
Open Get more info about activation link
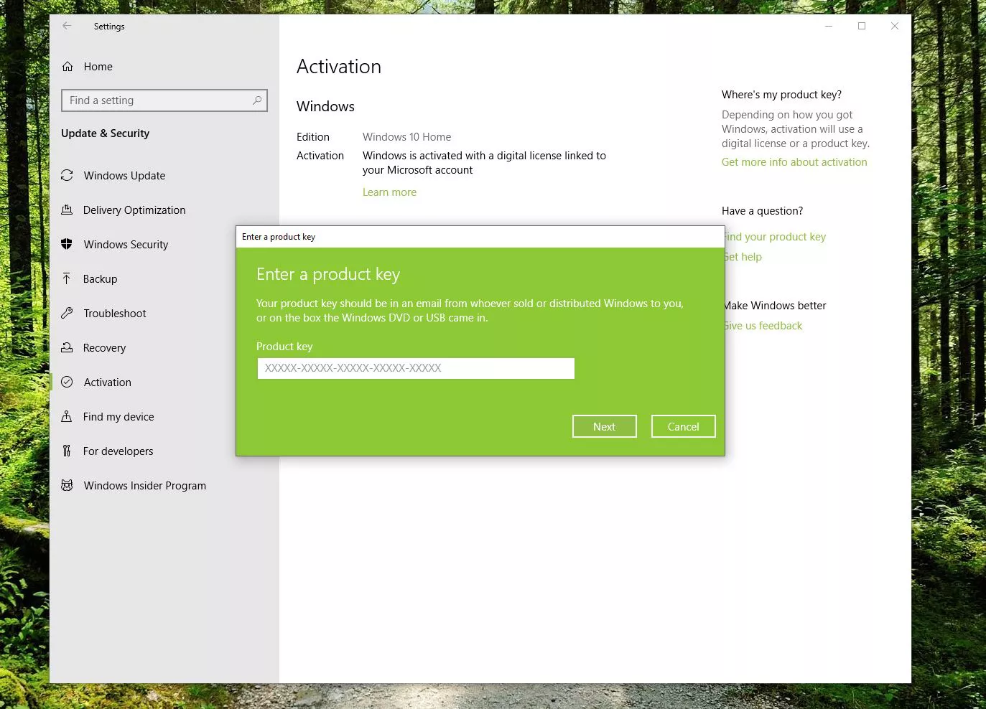794,162
